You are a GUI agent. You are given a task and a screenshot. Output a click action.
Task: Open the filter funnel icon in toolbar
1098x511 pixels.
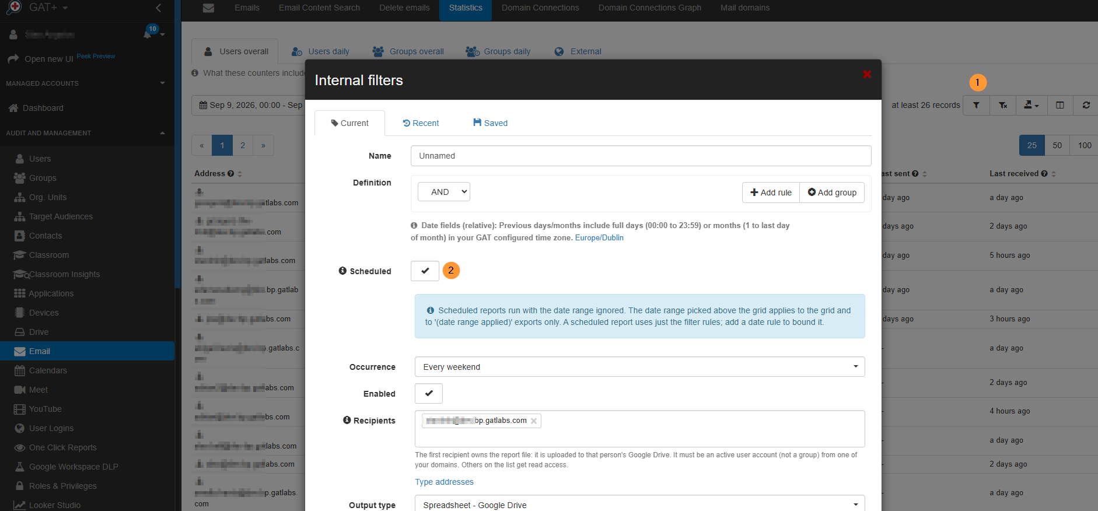coord(976,106)
